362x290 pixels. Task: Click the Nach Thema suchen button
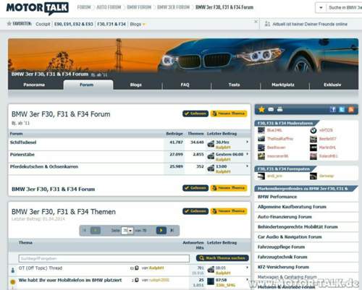(222, 258)
